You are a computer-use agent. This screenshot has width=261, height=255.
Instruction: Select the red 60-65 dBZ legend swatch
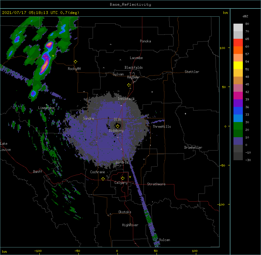[238, 43]
